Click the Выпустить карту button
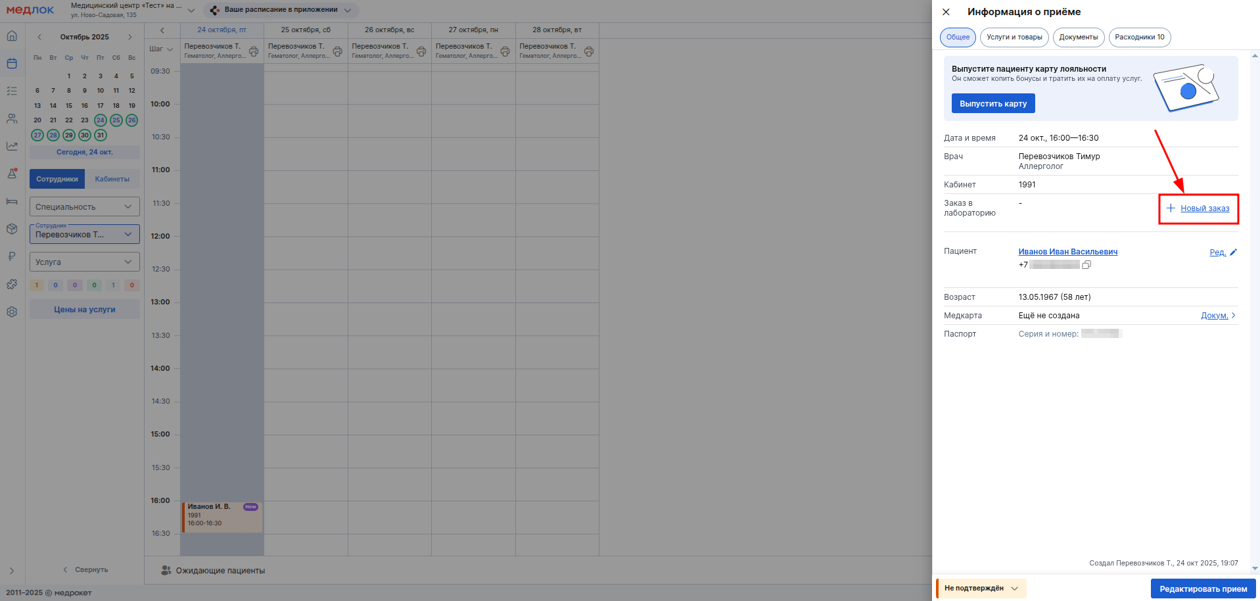This screenshot has width=1260, height=601. 992,104
